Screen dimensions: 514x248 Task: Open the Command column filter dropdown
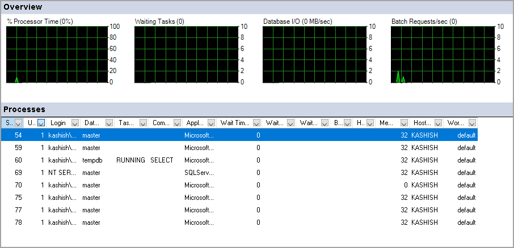177,123
